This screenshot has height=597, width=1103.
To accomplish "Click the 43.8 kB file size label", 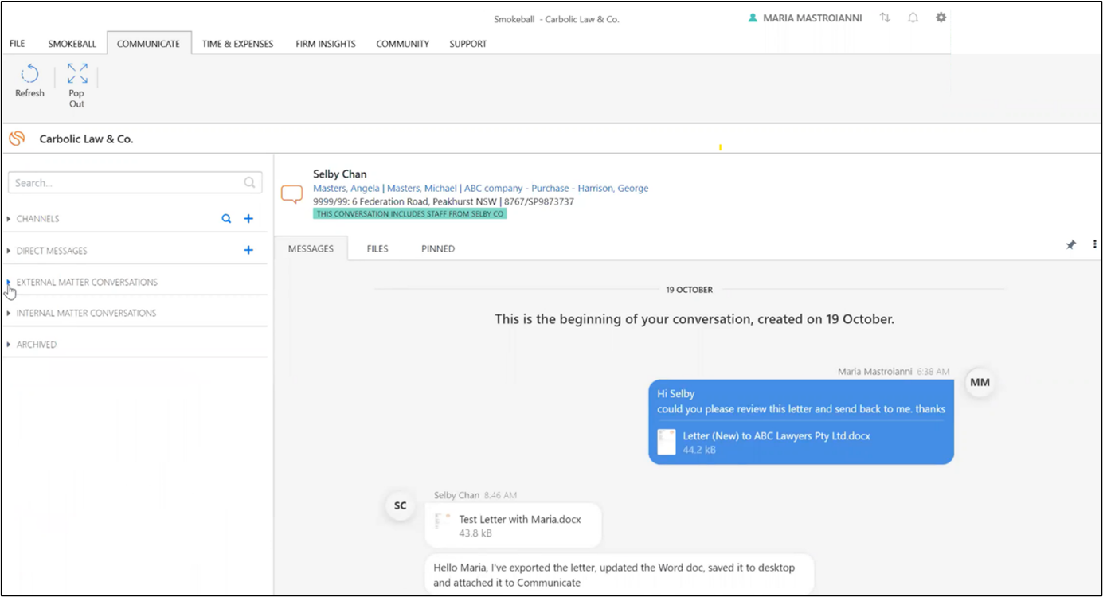I will 475,533.
